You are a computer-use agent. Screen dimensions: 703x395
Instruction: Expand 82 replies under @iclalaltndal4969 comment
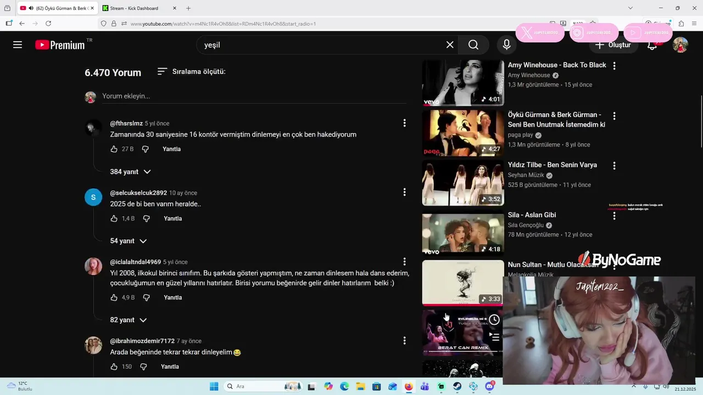coord(128,320)
